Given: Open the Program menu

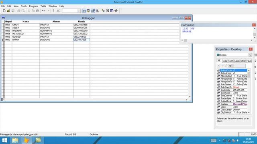Looking at the screenshot, I should [x=33, y=6].
